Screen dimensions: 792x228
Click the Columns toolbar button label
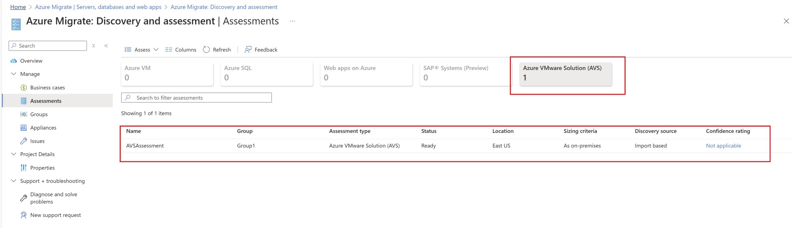(x=186, y=50)
